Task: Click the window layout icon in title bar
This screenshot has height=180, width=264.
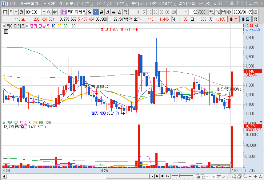Action: click(x=220, y=3)
